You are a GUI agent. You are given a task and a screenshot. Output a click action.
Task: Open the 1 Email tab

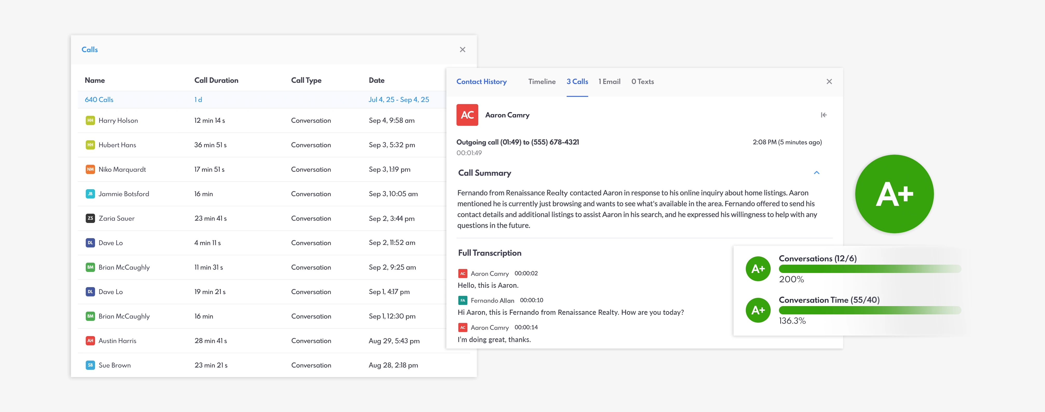[609, 81]
